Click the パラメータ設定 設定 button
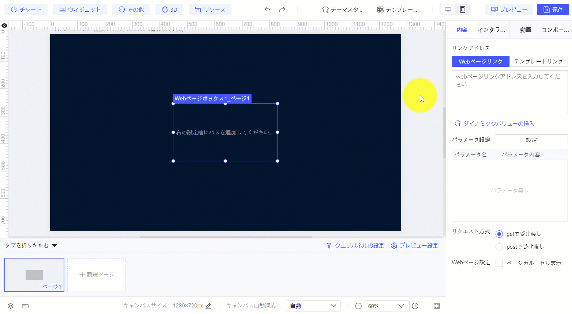 pos(531,140)
